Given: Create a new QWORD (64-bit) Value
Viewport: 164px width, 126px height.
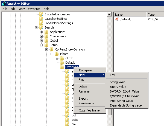Looking at the screenshot, I should tap(127, 96).
